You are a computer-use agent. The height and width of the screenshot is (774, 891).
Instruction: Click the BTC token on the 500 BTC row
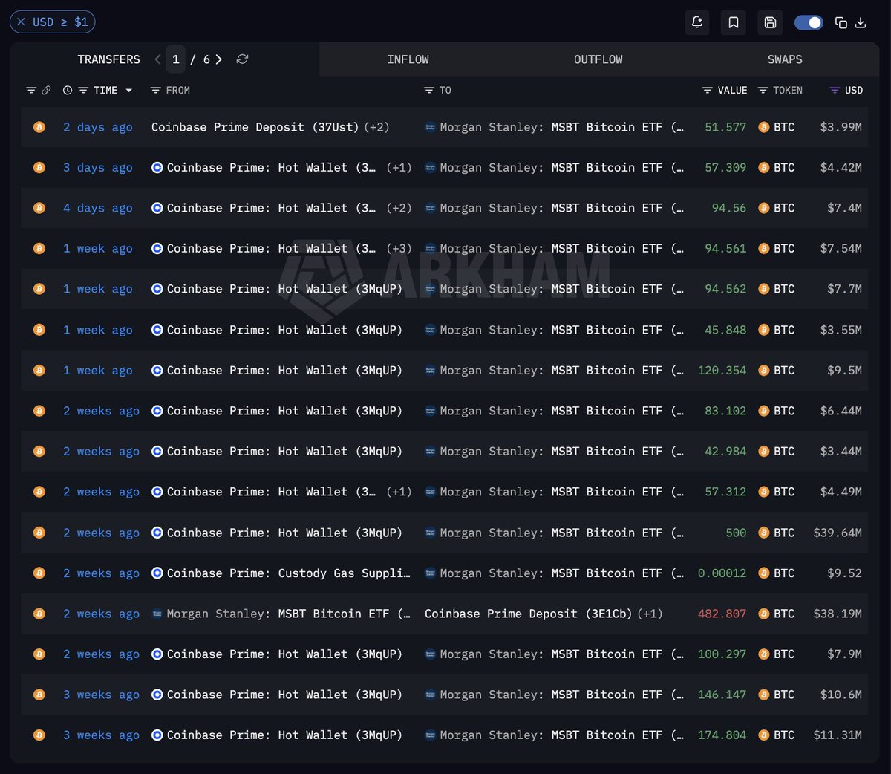776,533
